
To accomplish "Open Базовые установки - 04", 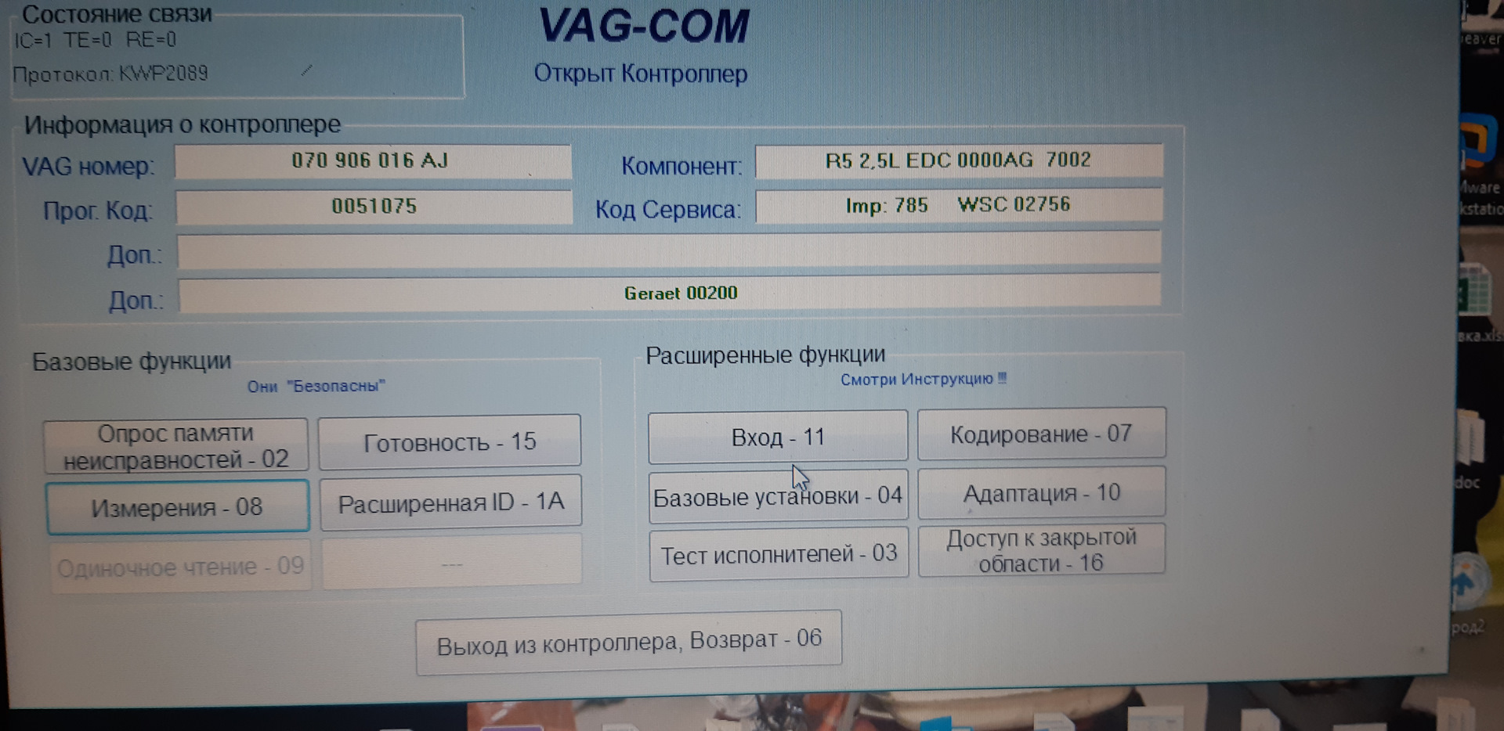I will coord(778,496).
